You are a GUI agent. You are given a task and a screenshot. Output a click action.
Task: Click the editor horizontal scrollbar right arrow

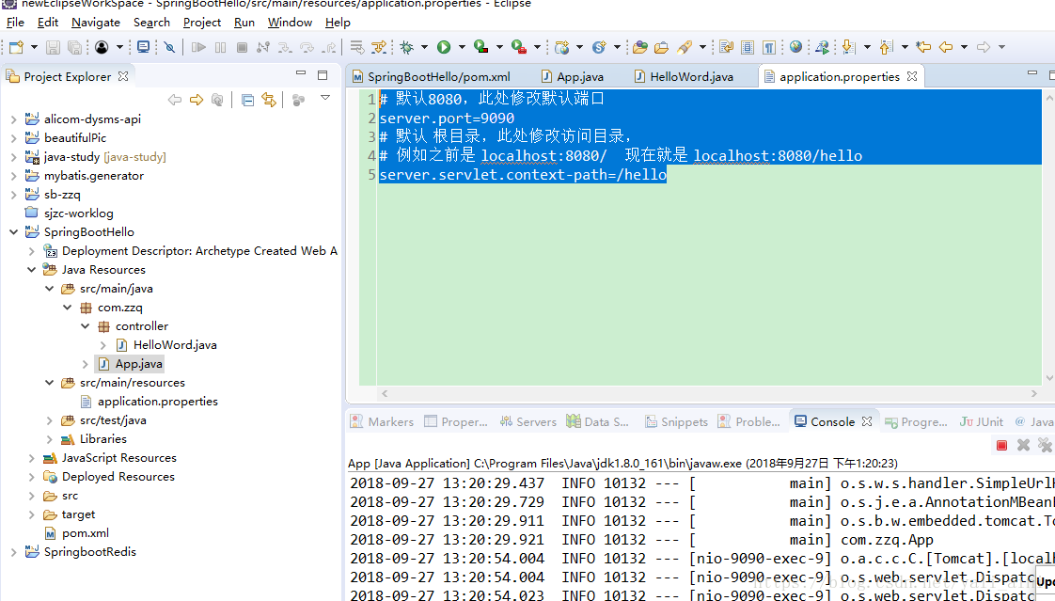click(1034, 394)
